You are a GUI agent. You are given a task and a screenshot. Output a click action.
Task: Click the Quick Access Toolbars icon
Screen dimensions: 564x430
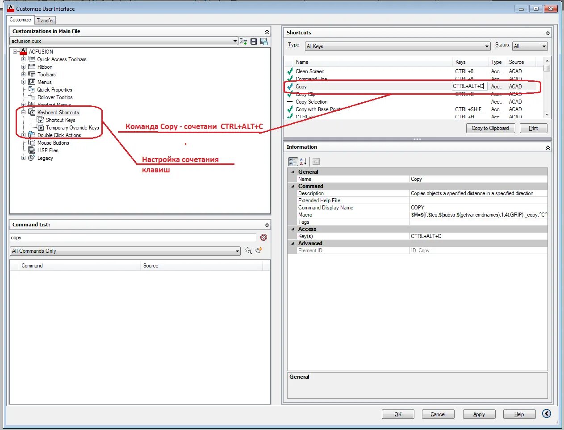pyautogui.click(x=32, y=59)
